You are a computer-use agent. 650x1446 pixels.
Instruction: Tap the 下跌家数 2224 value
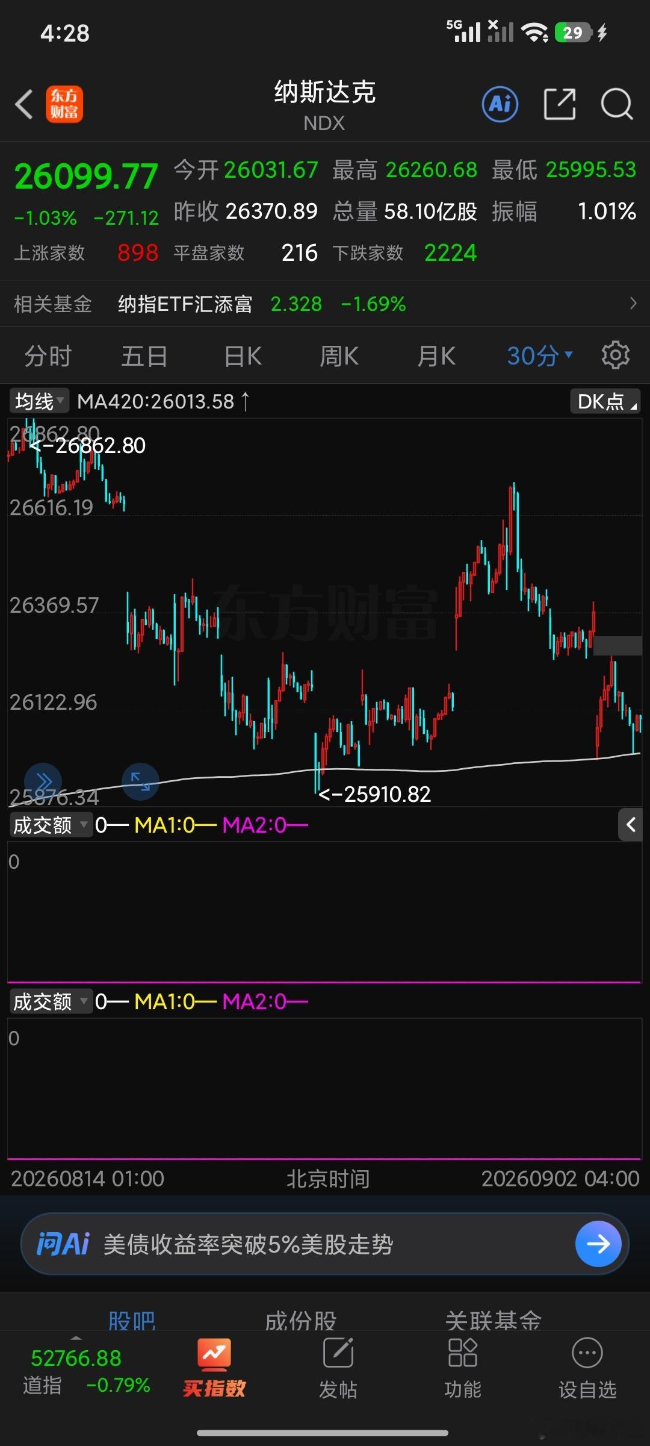tap(451, 252)
